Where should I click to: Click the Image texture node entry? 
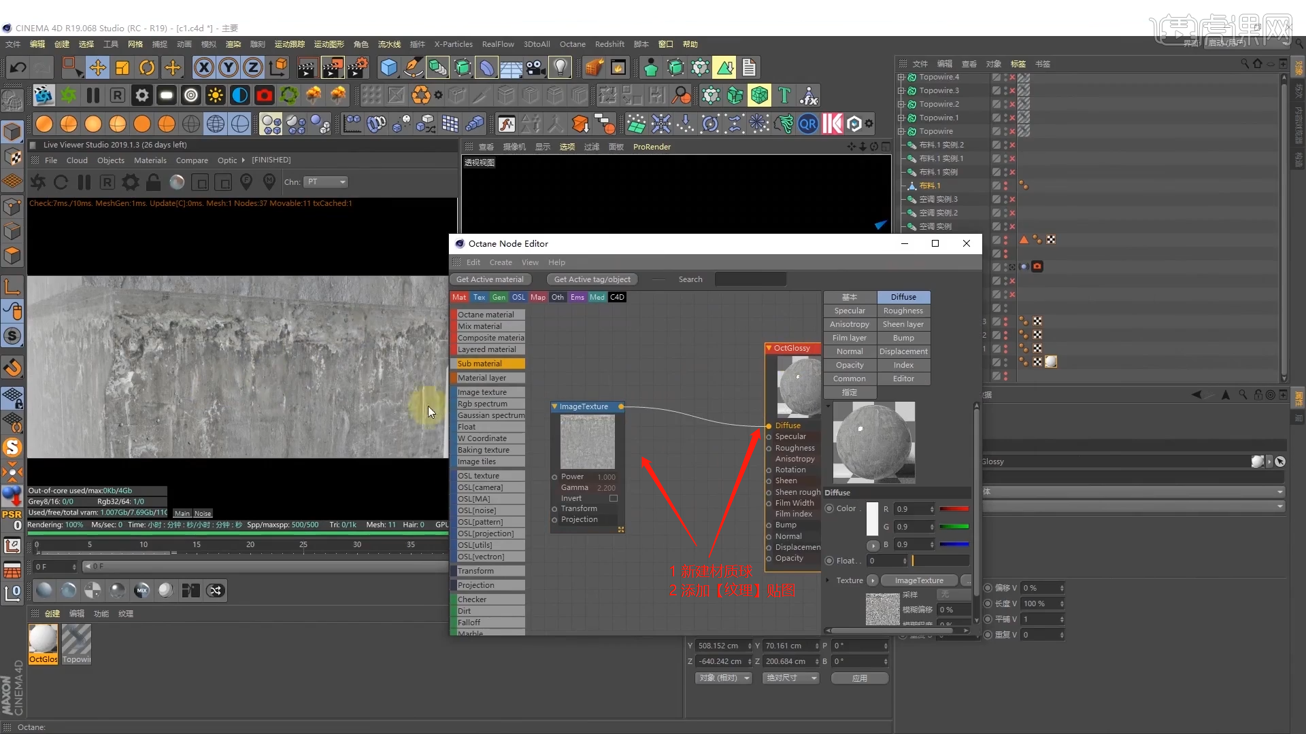tap(488, 392)
